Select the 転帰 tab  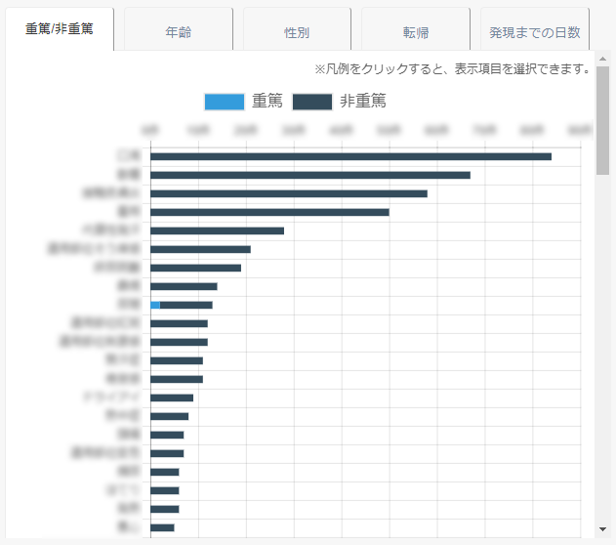pos(415,31)
